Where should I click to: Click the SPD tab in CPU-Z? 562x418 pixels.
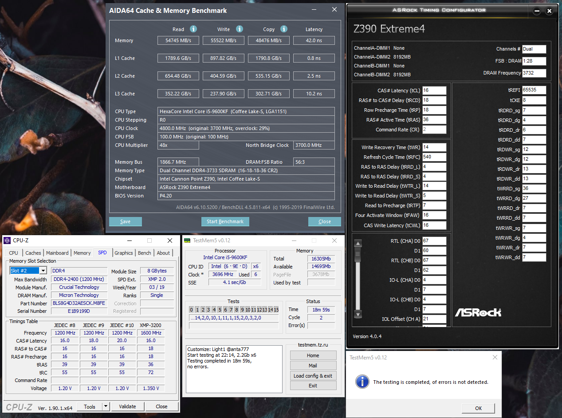pos(102,252)
